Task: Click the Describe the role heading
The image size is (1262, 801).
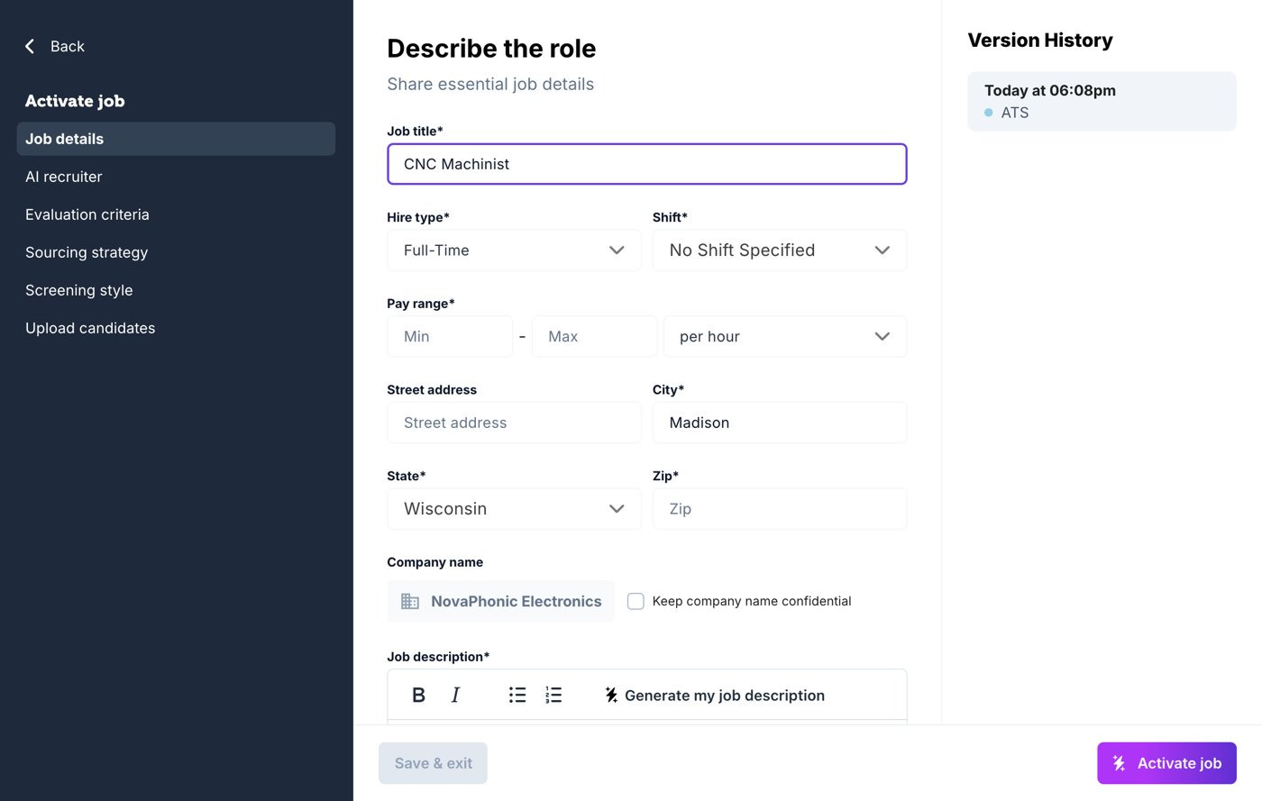Action: (x=491, y=49)
